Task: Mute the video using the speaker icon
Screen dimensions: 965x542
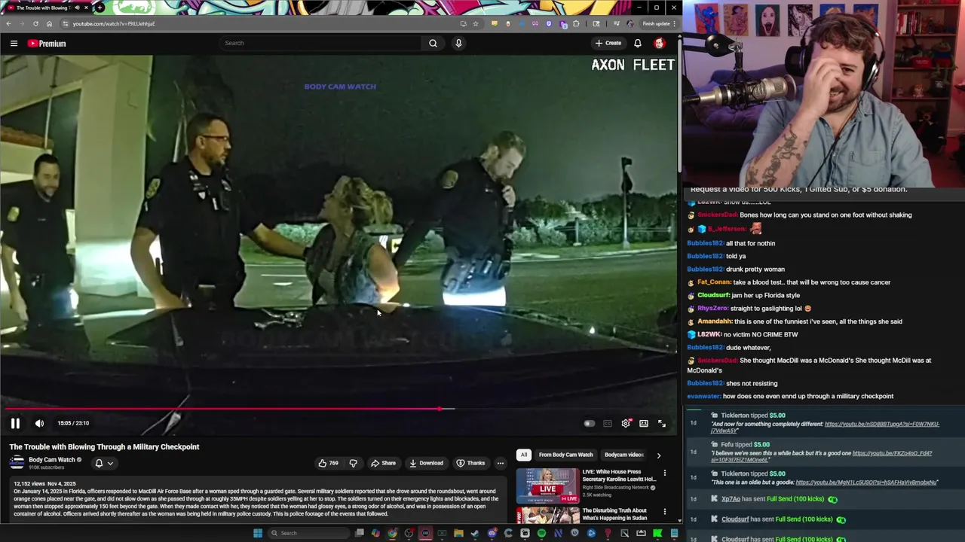Action: [39, 424]
